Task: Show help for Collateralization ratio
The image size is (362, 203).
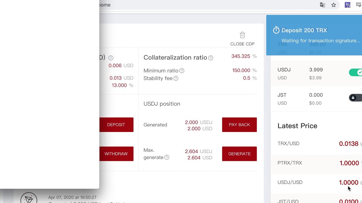Action: coord(211,58)
